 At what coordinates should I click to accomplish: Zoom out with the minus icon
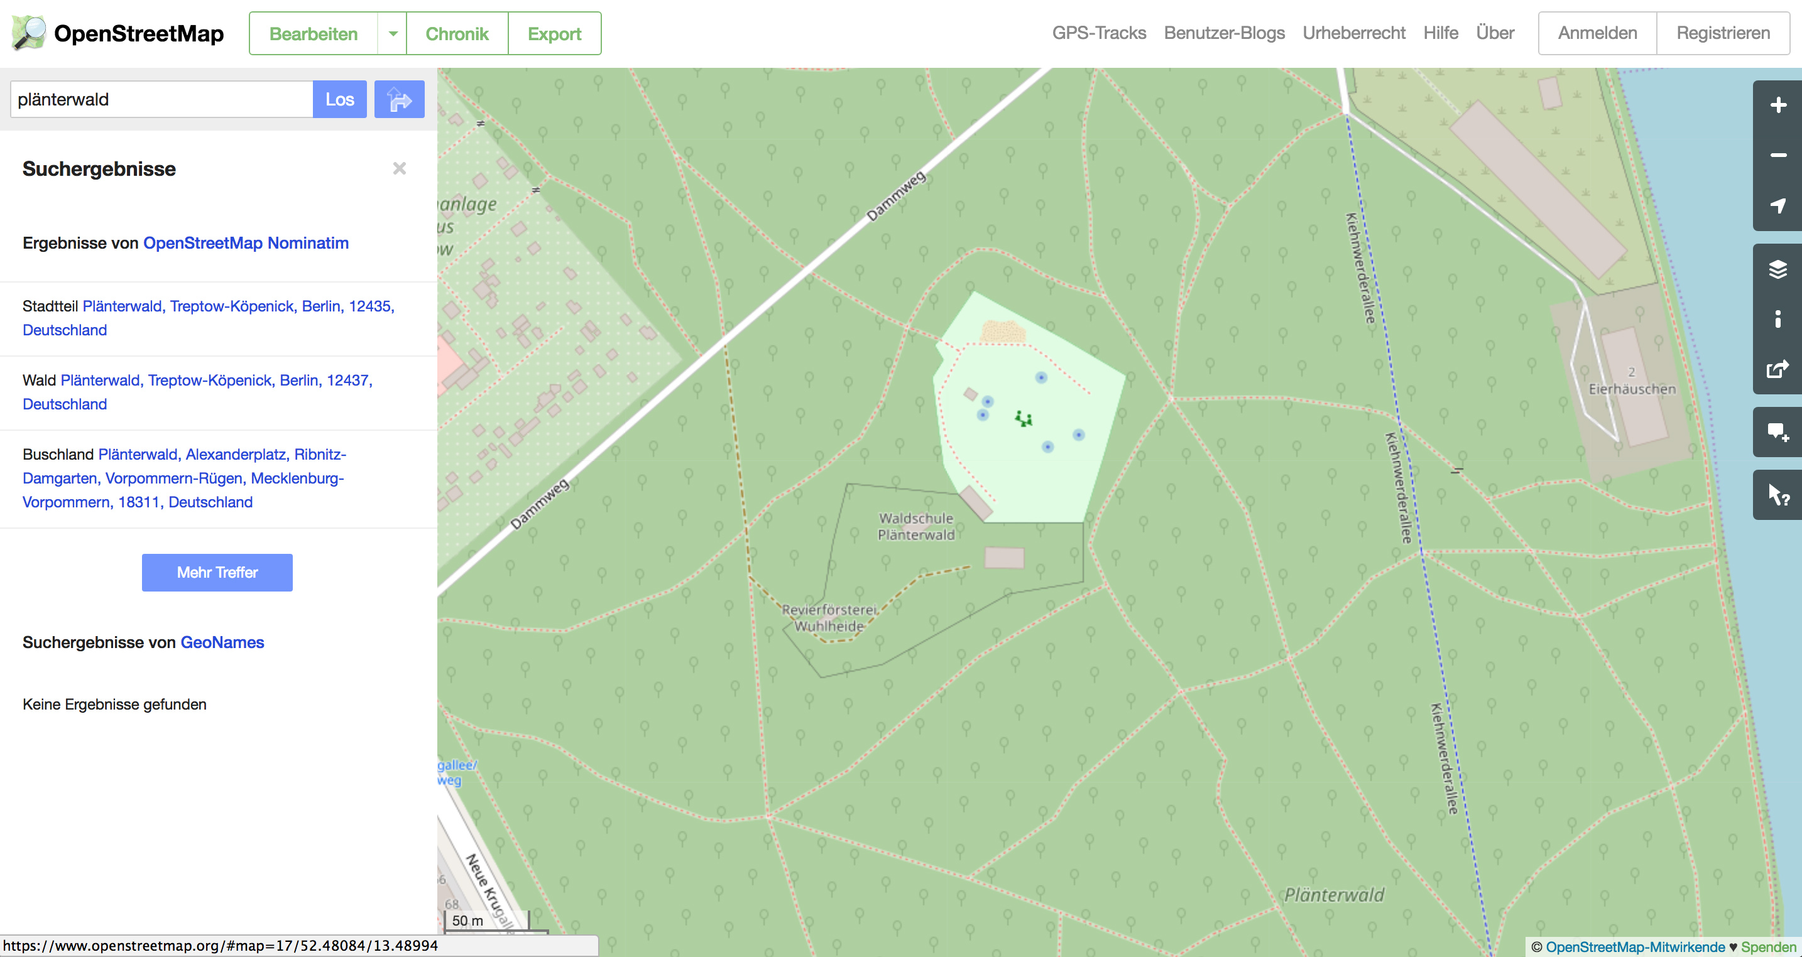1777,155
